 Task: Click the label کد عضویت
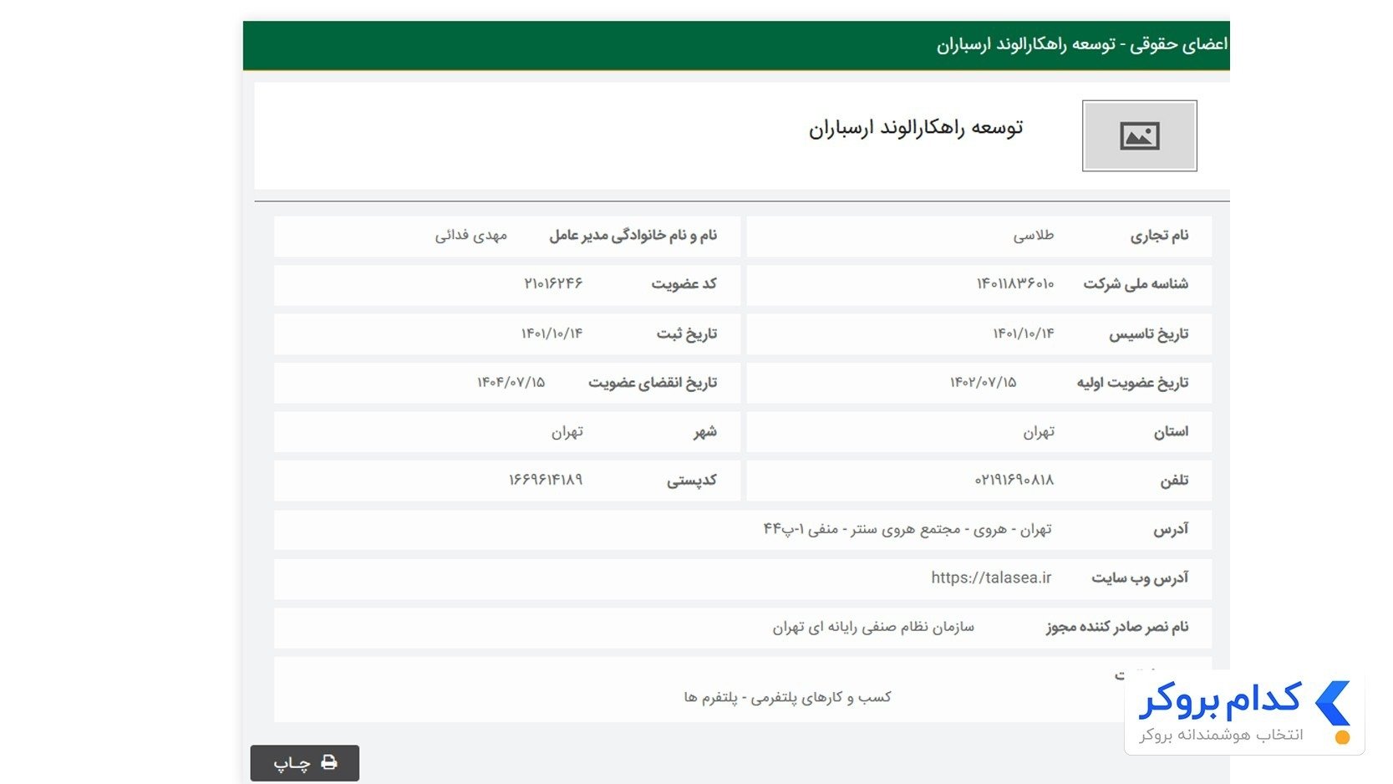click(x=684, y=284)
